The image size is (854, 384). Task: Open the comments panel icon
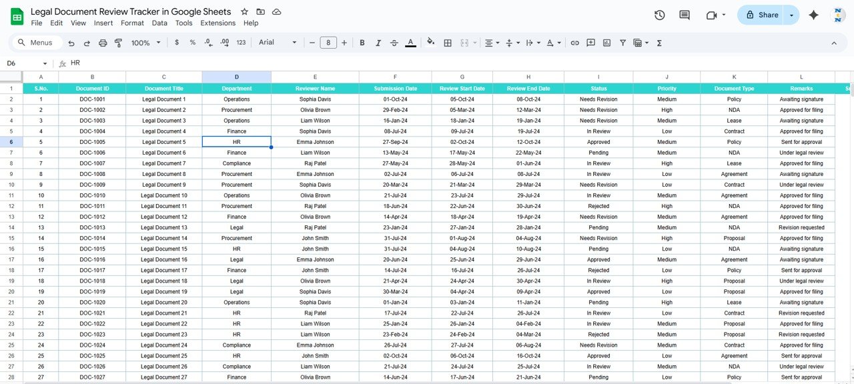coord(684,15)
